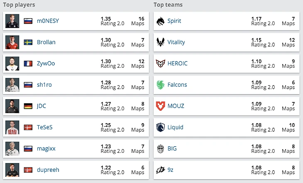Select the sh1ro player name
303x183 pixels.
[x=44, y=85]
